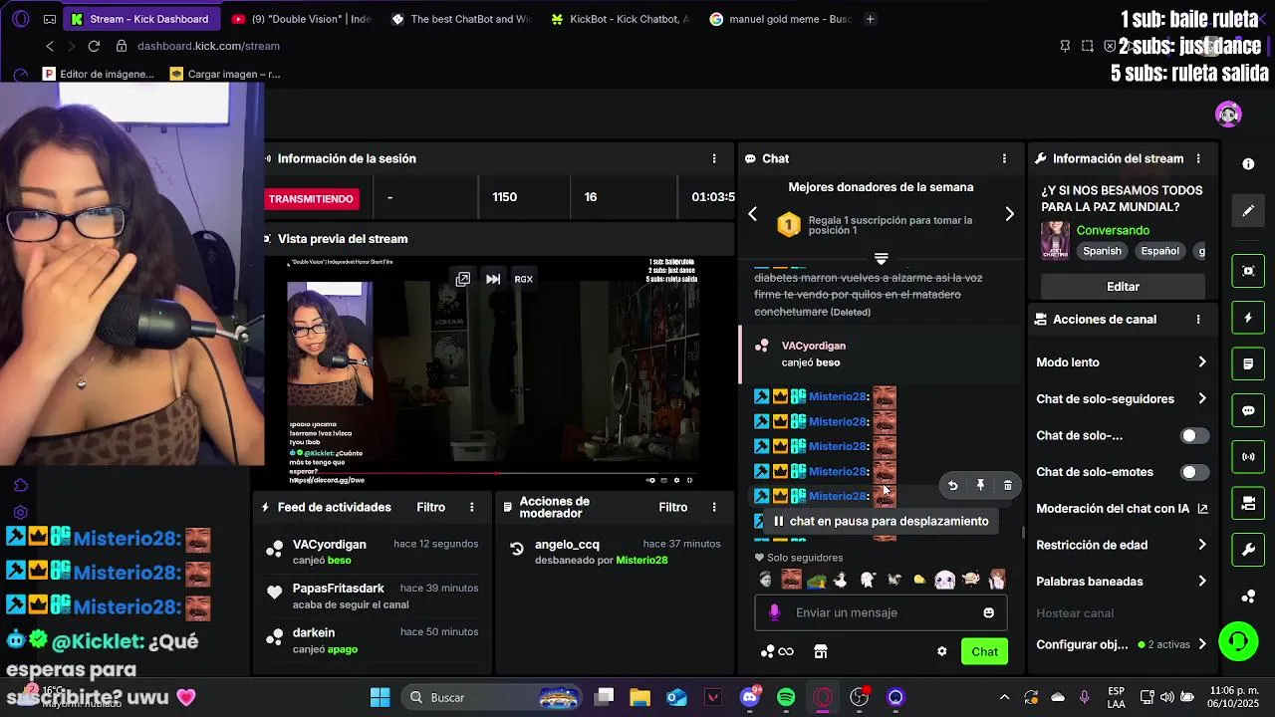
Task: Open Información de la sesión panel menu
Action: click(x=713, y=158)
